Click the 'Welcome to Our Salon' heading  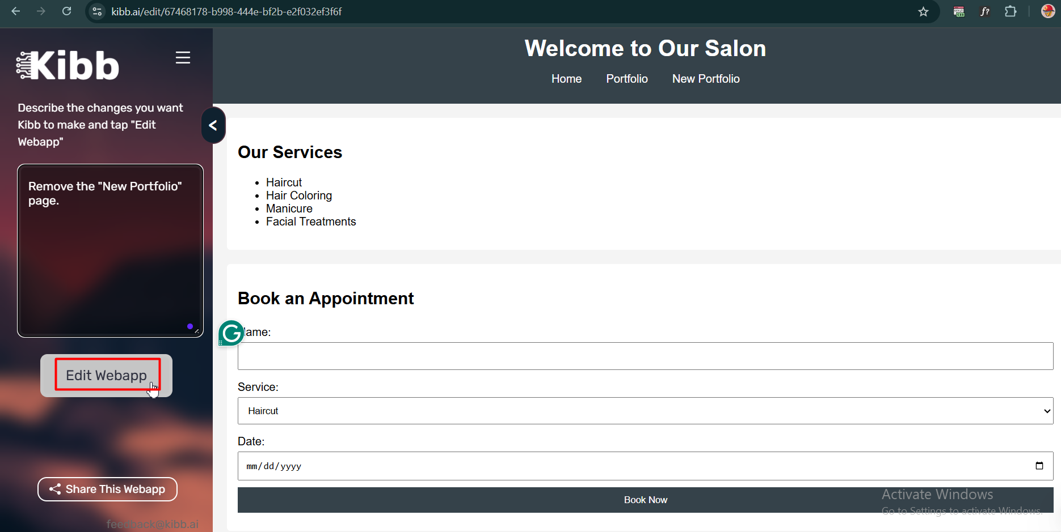pos(645,48)
